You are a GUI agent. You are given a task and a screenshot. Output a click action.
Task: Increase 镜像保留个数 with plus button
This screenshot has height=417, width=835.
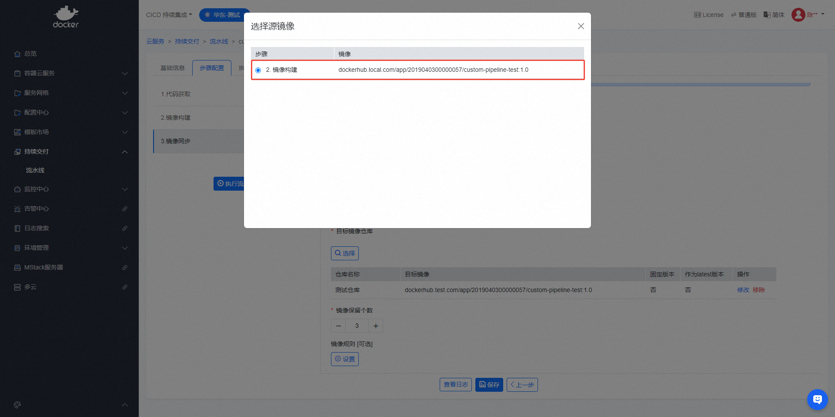click(x=376, y=326)
